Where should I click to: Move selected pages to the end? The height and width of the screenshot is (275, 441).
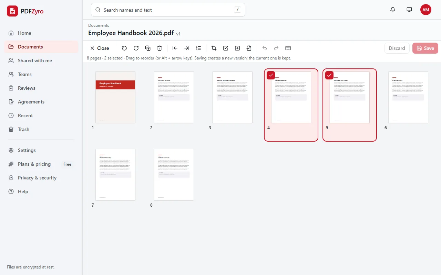tap(187, 48)
